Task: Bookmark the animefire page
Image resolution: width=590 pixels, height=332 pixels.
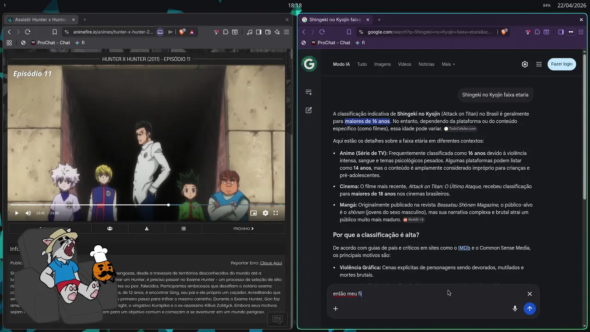Action: point(54,32)
